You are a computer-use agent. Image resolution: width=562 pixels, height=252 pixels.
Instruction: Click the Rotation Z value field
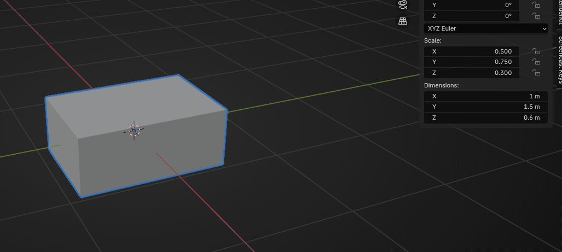(471, 16)
